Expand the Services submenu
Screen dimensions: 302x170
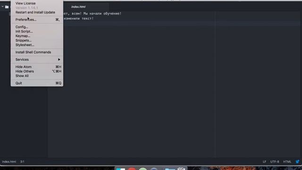pos(37,59)
